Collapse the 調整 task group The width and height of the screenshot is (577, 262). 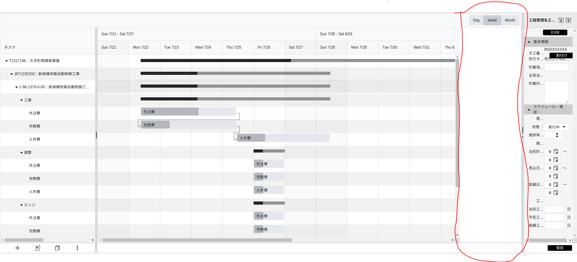coord(22,153)
